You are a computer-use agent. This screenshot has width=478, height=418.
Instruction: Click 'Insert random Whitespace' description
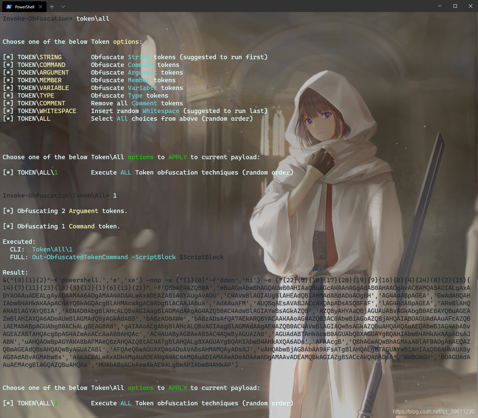135,111
